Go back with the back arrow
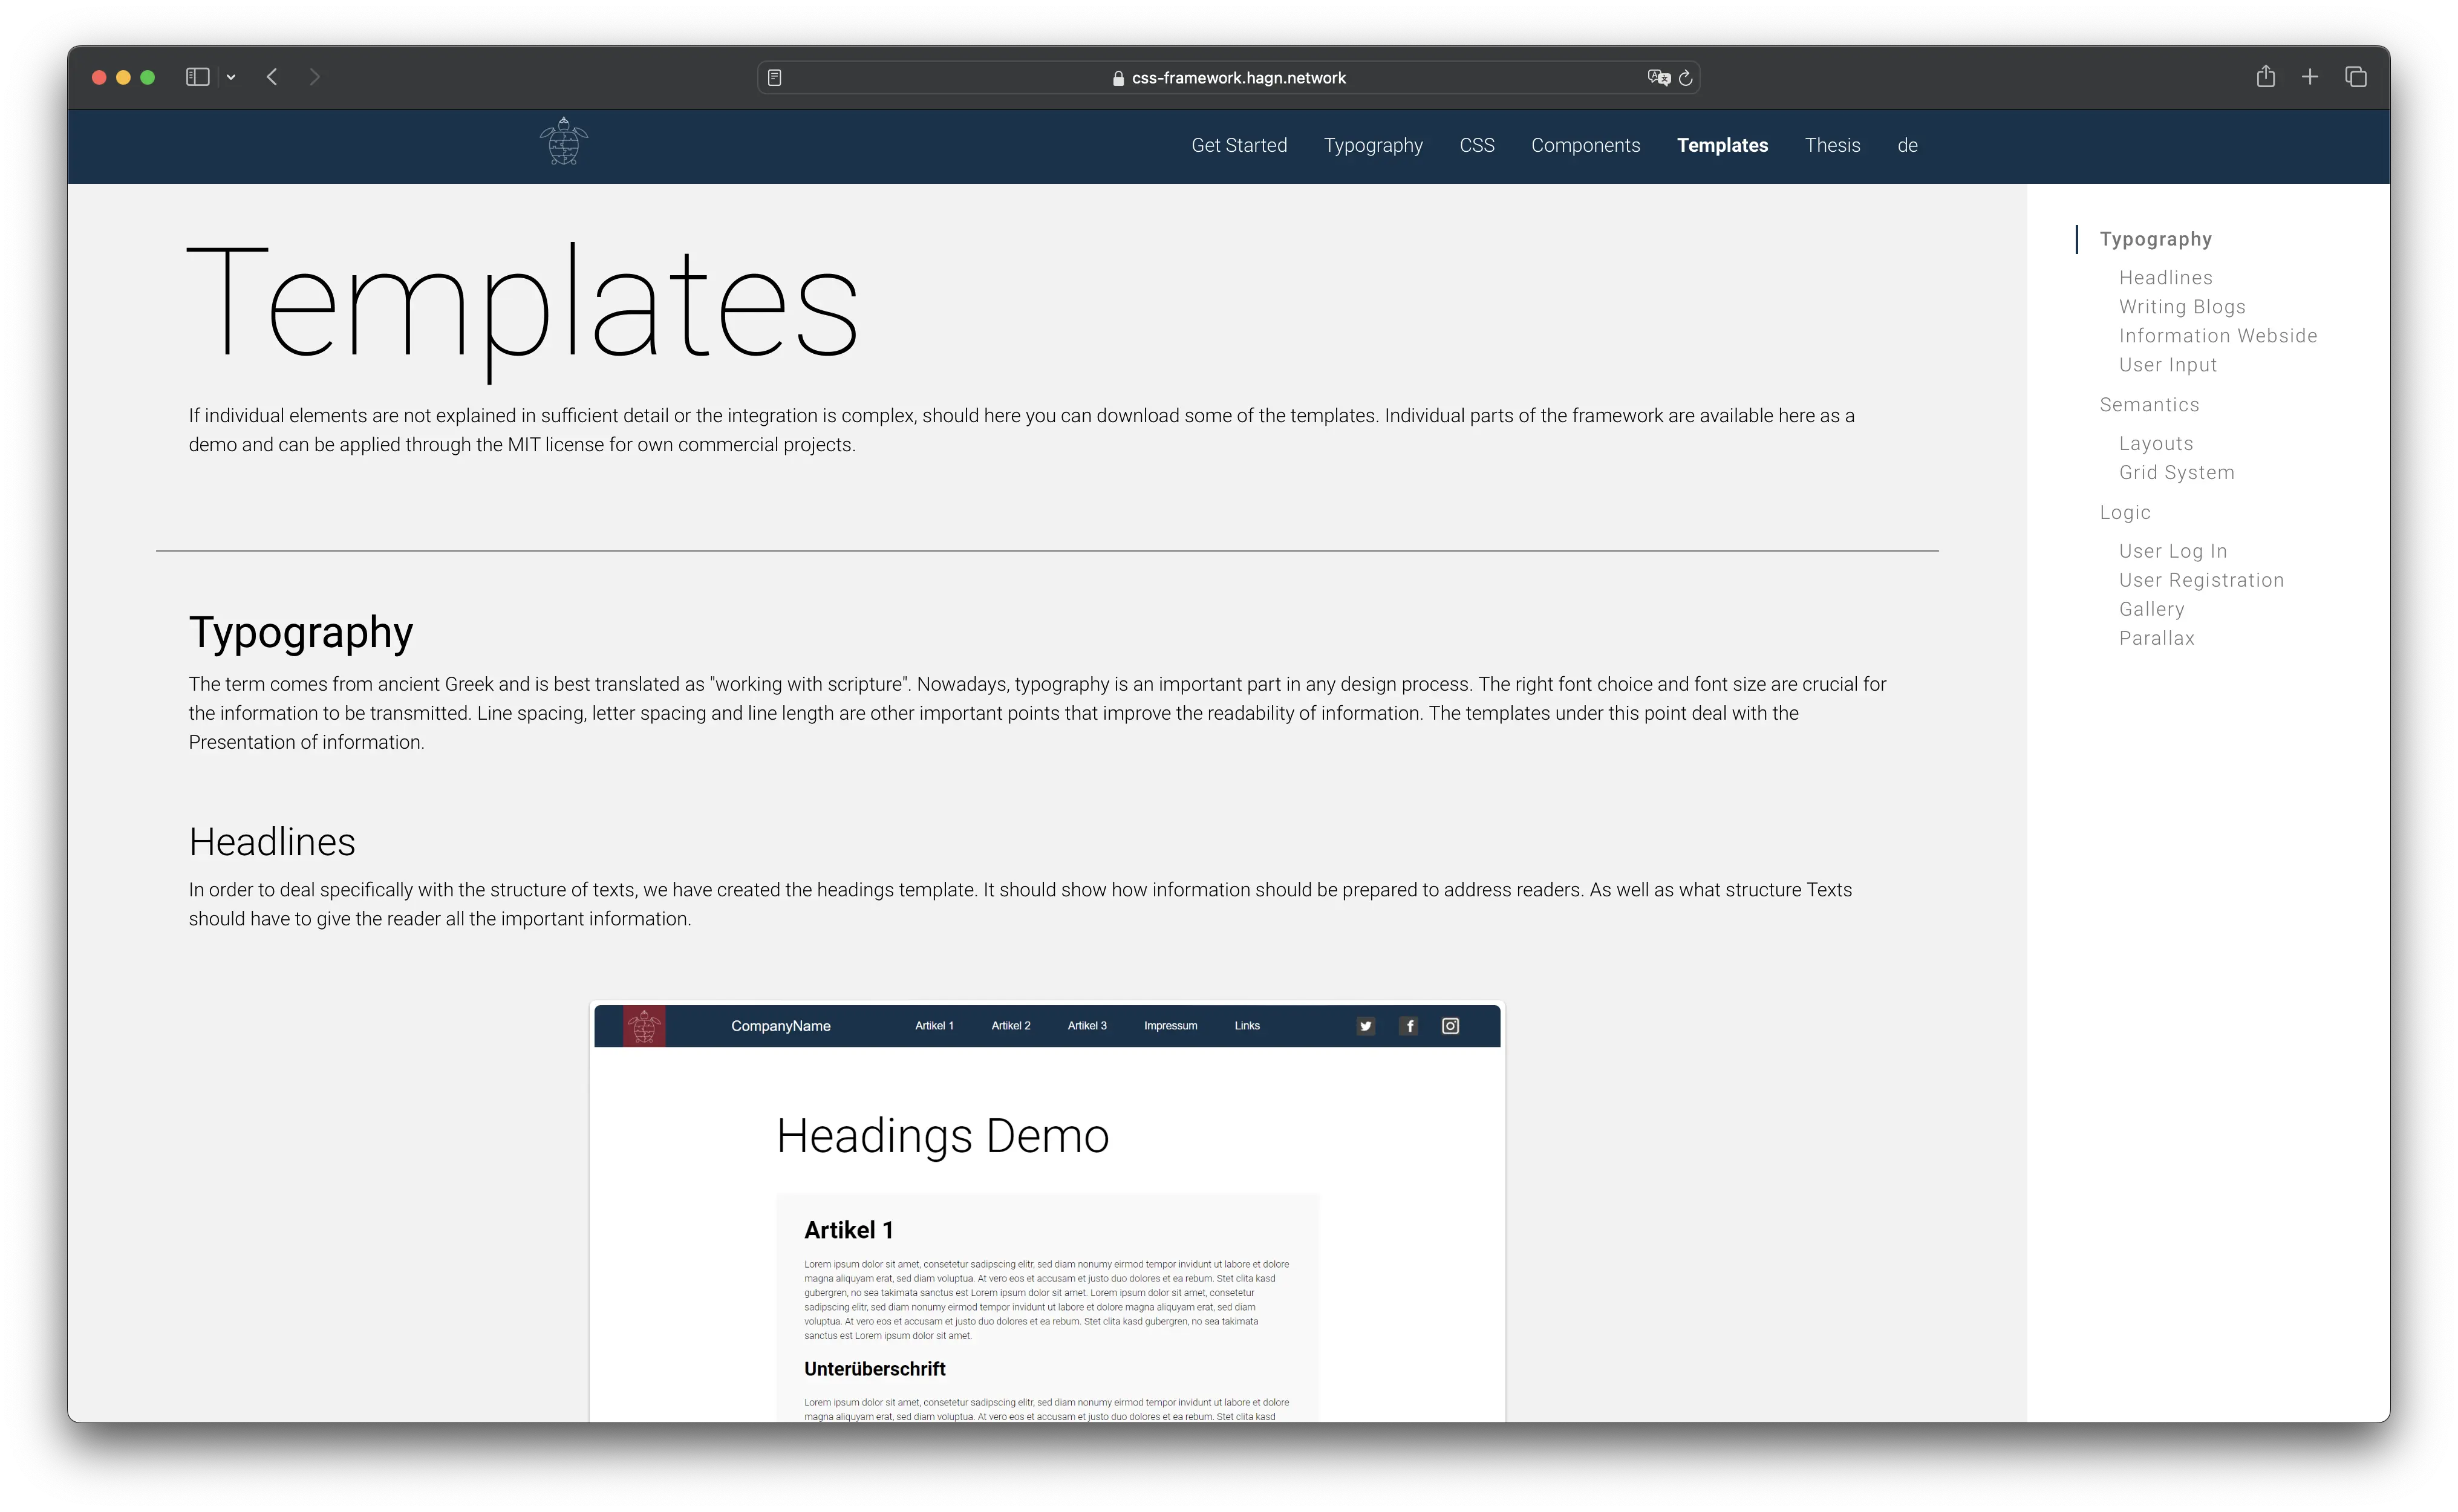 272,77
